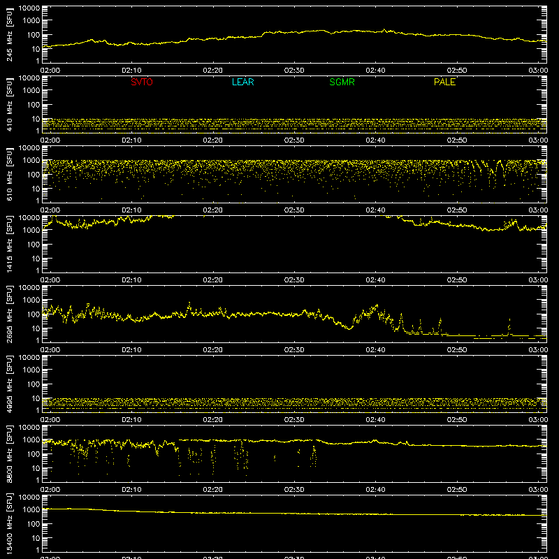Click the green SGMR station label
Viewport: 559px width, 559px height.
(342, 82)
